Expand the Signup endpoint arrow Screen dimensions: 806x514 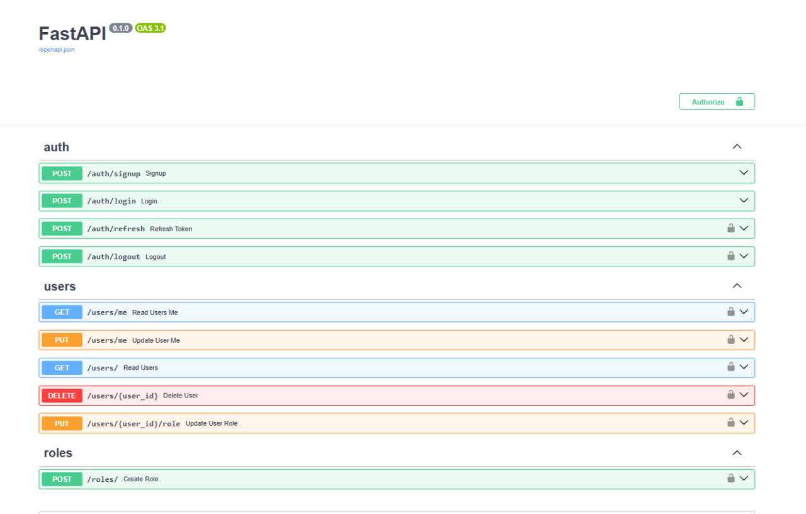[x=744, y=173]
